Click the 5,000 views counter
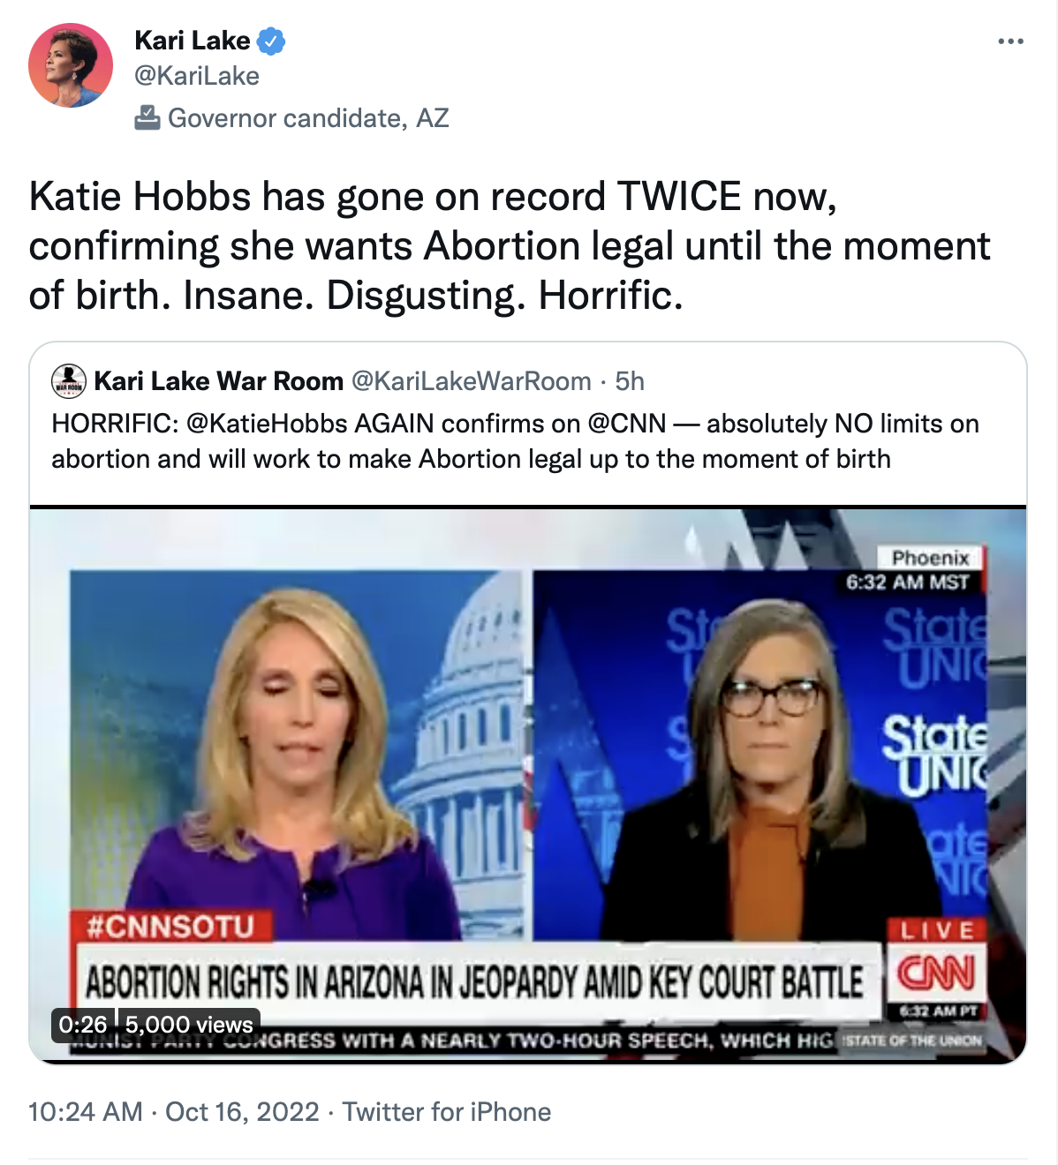The width and height of the screenshot is (1058, 1165). (x=189, y=1025)
